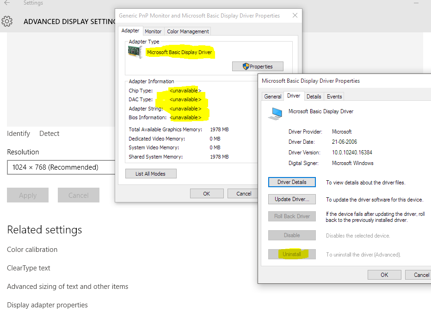Click the highlighted Microsoft Basic Display Driver text
This screenshot has width=431, height=318.
(179, 52)
